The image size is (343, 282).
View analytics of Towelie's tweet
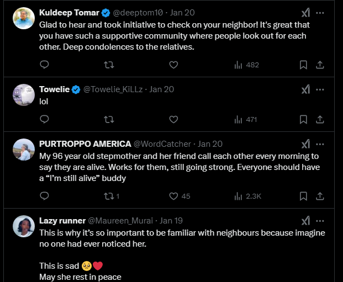(x=245, y=119)
